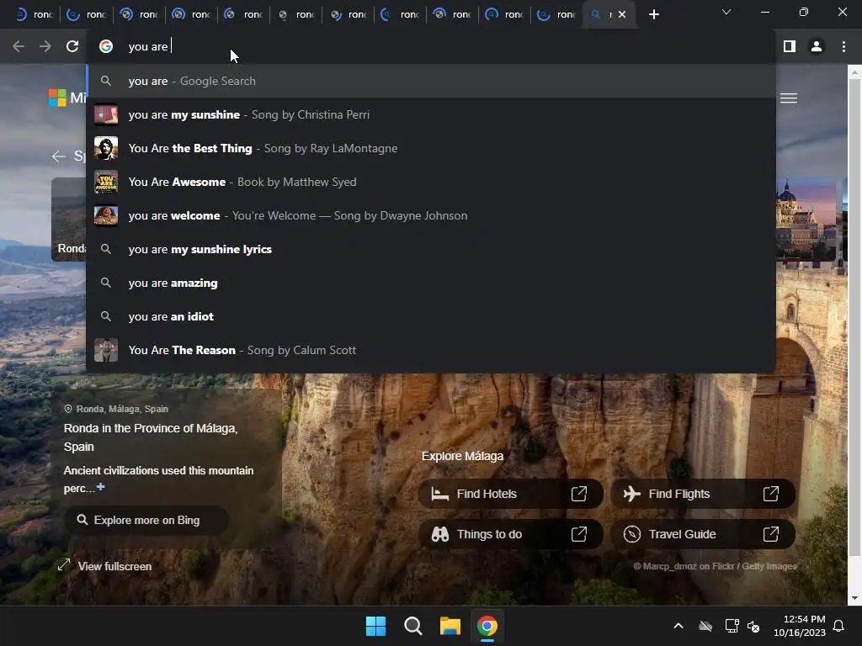Switch to the third ronda tab
Image resolution: width=862 pixels, height=646 pixels.
(x=139, y=15)
